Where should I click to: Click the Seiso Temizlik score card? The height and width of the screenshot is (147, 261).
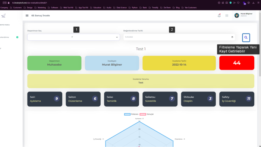tap(122, 99)
